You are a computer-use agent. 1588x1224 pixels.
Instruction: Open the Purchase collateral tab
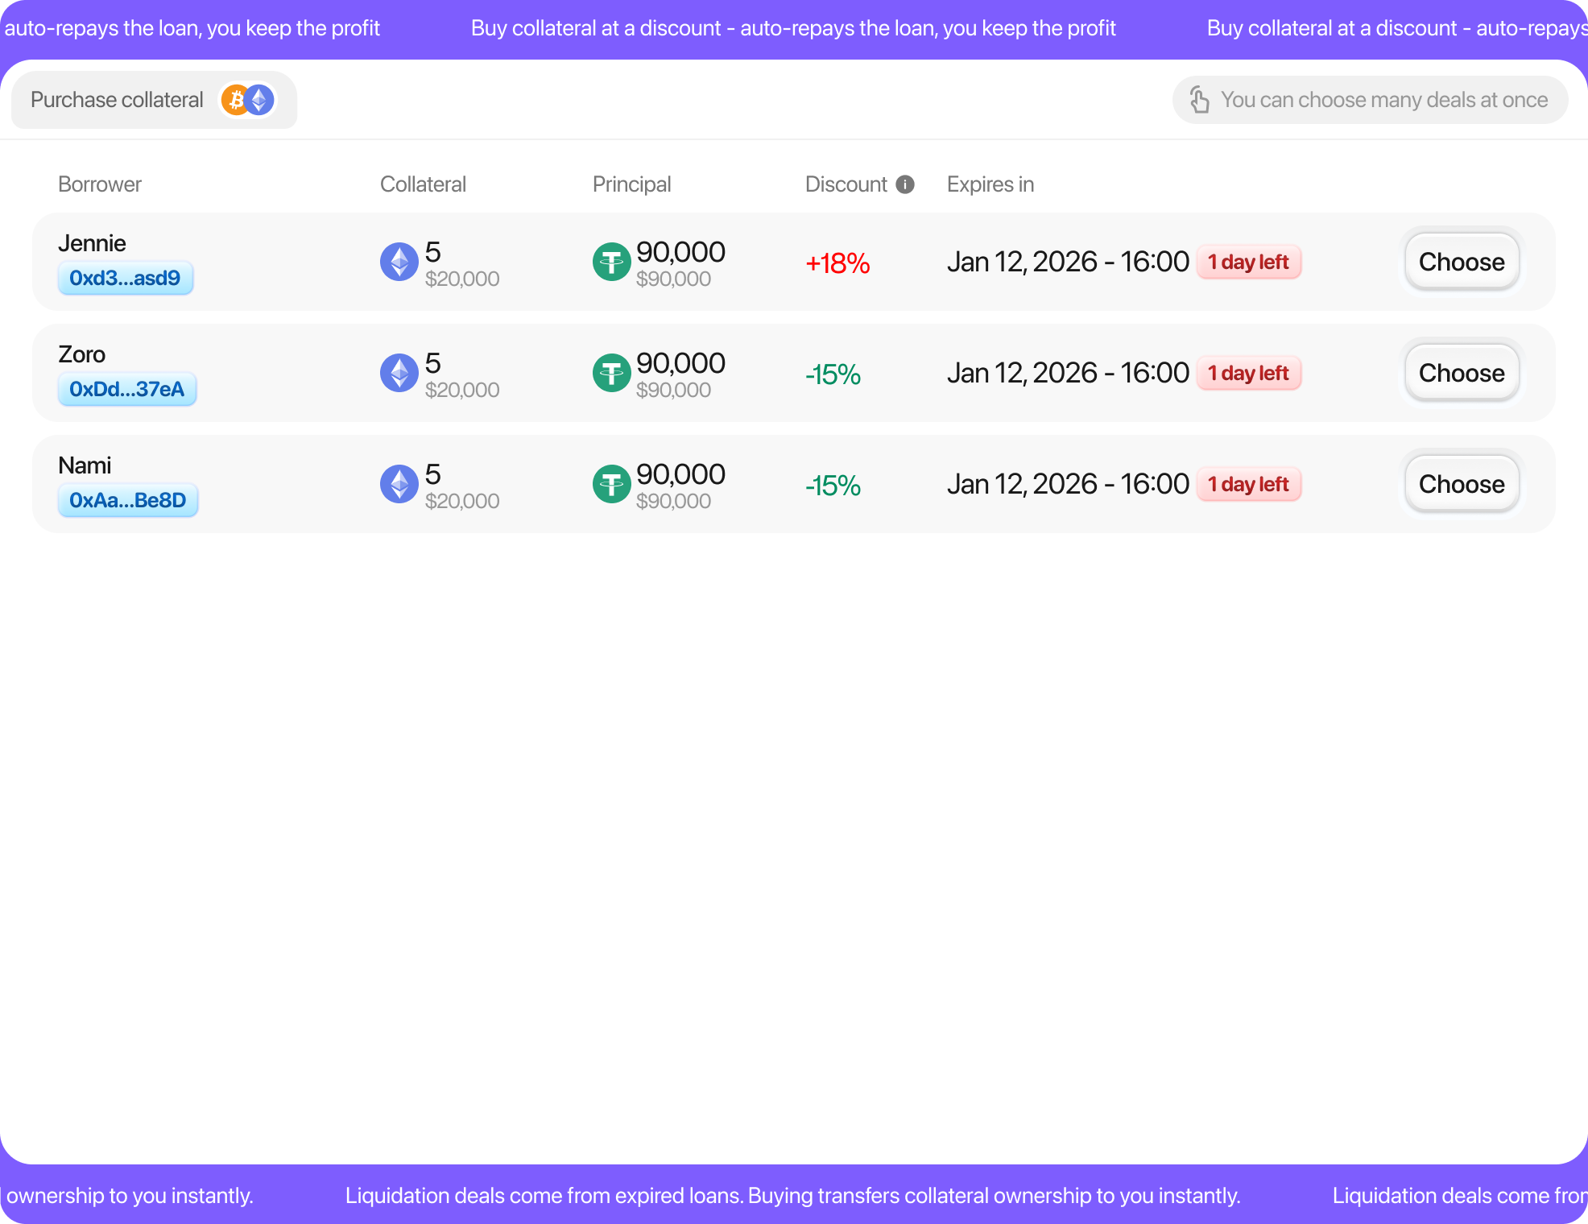154,100
